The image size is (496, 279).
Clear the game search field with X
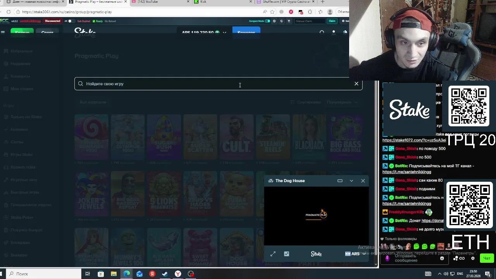pos(356,84)
